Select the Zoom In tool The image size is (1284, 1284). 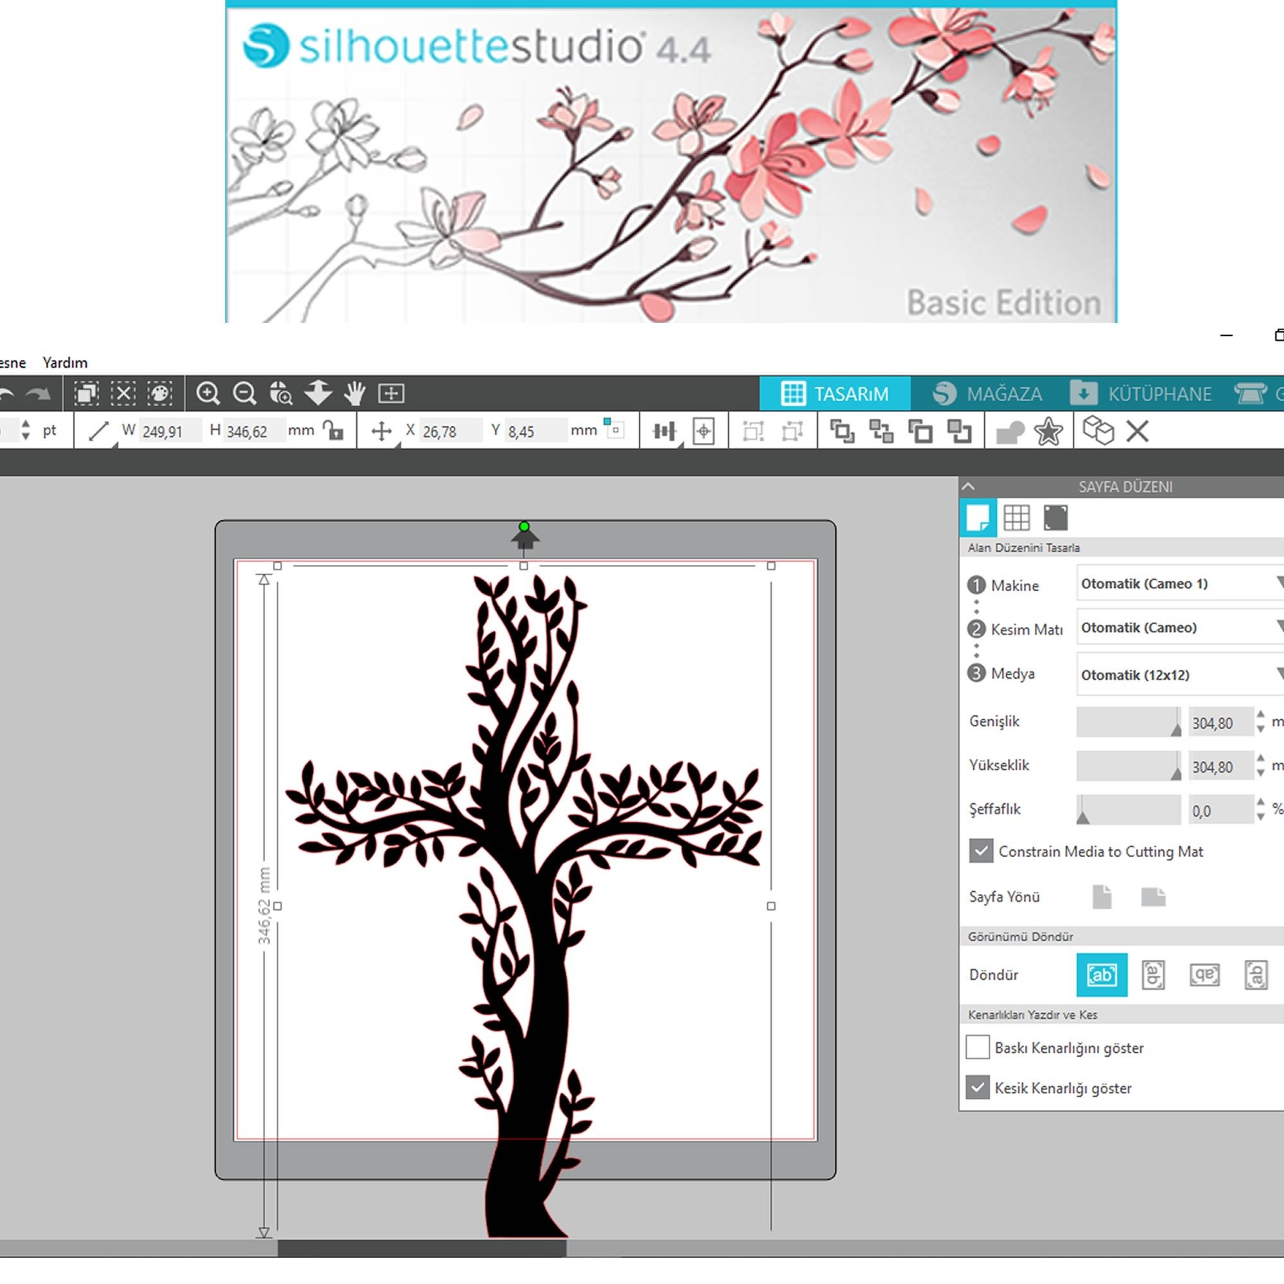click(209, 392)
